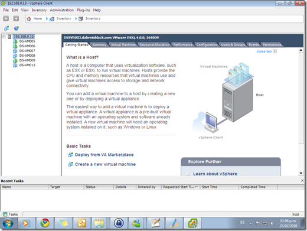Screen dimensions: 307x231
Task: Click the icon beside Deploy from VA Marketplace
Action: (70, 155)
